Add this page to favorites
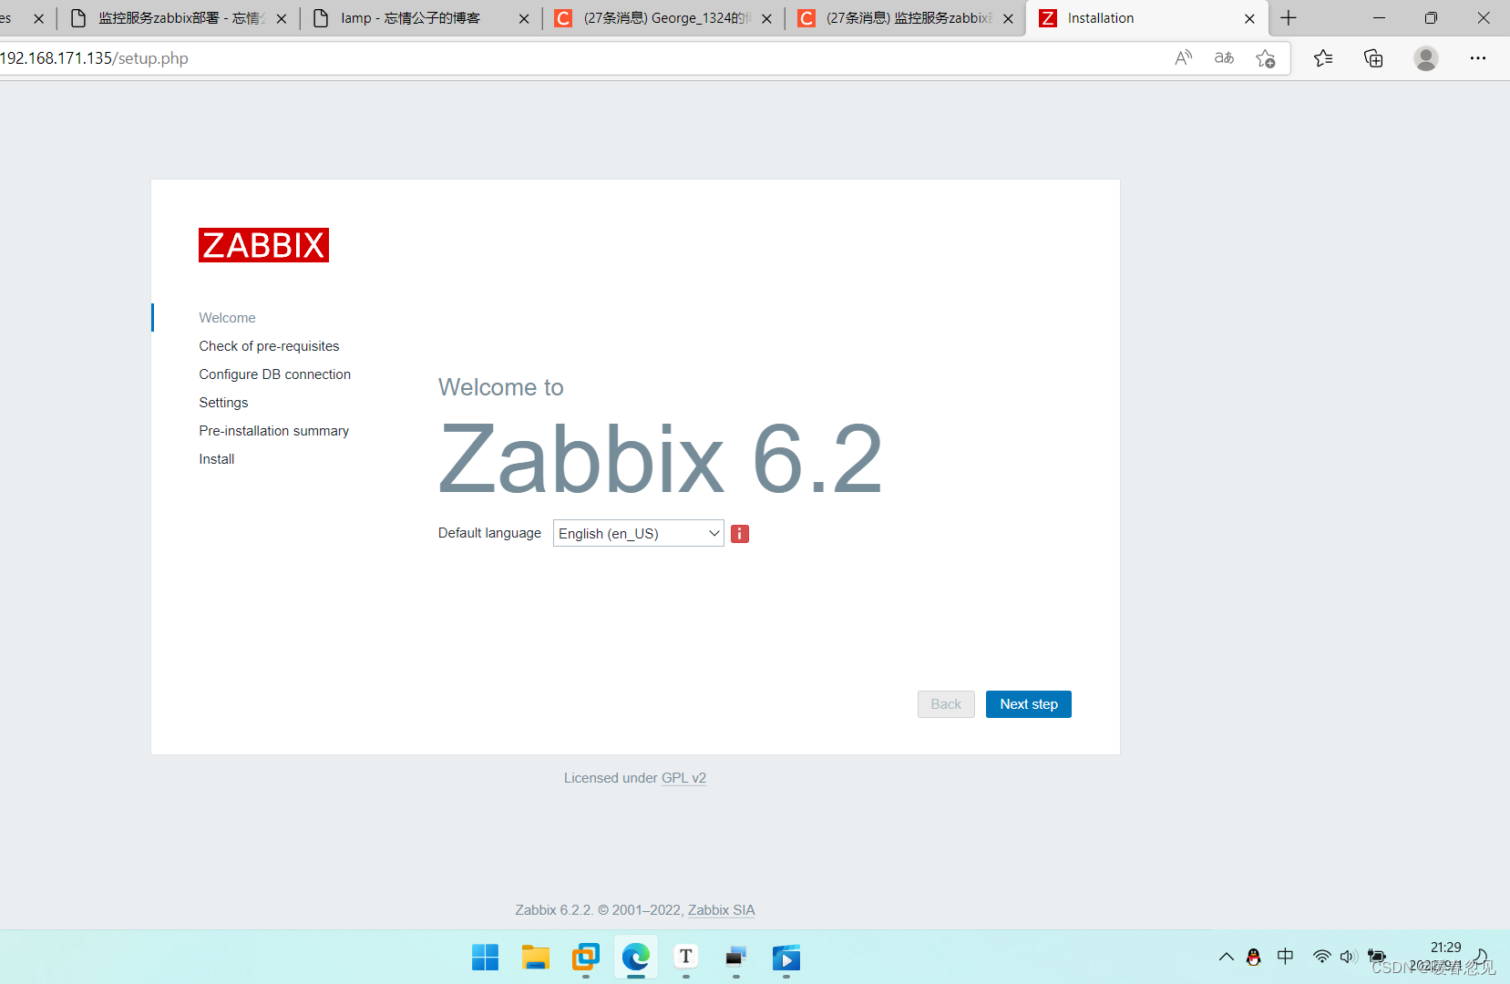This screenshot has width=1510, height=984. tap(1266, 58)
